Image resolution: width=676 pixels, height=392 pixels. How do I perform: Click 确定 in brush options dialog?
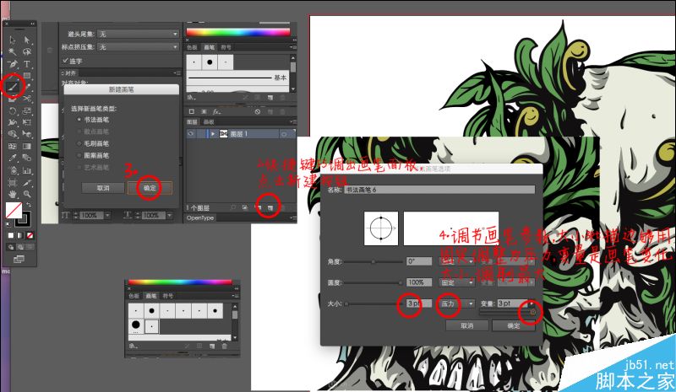click(x=513, y=325)
